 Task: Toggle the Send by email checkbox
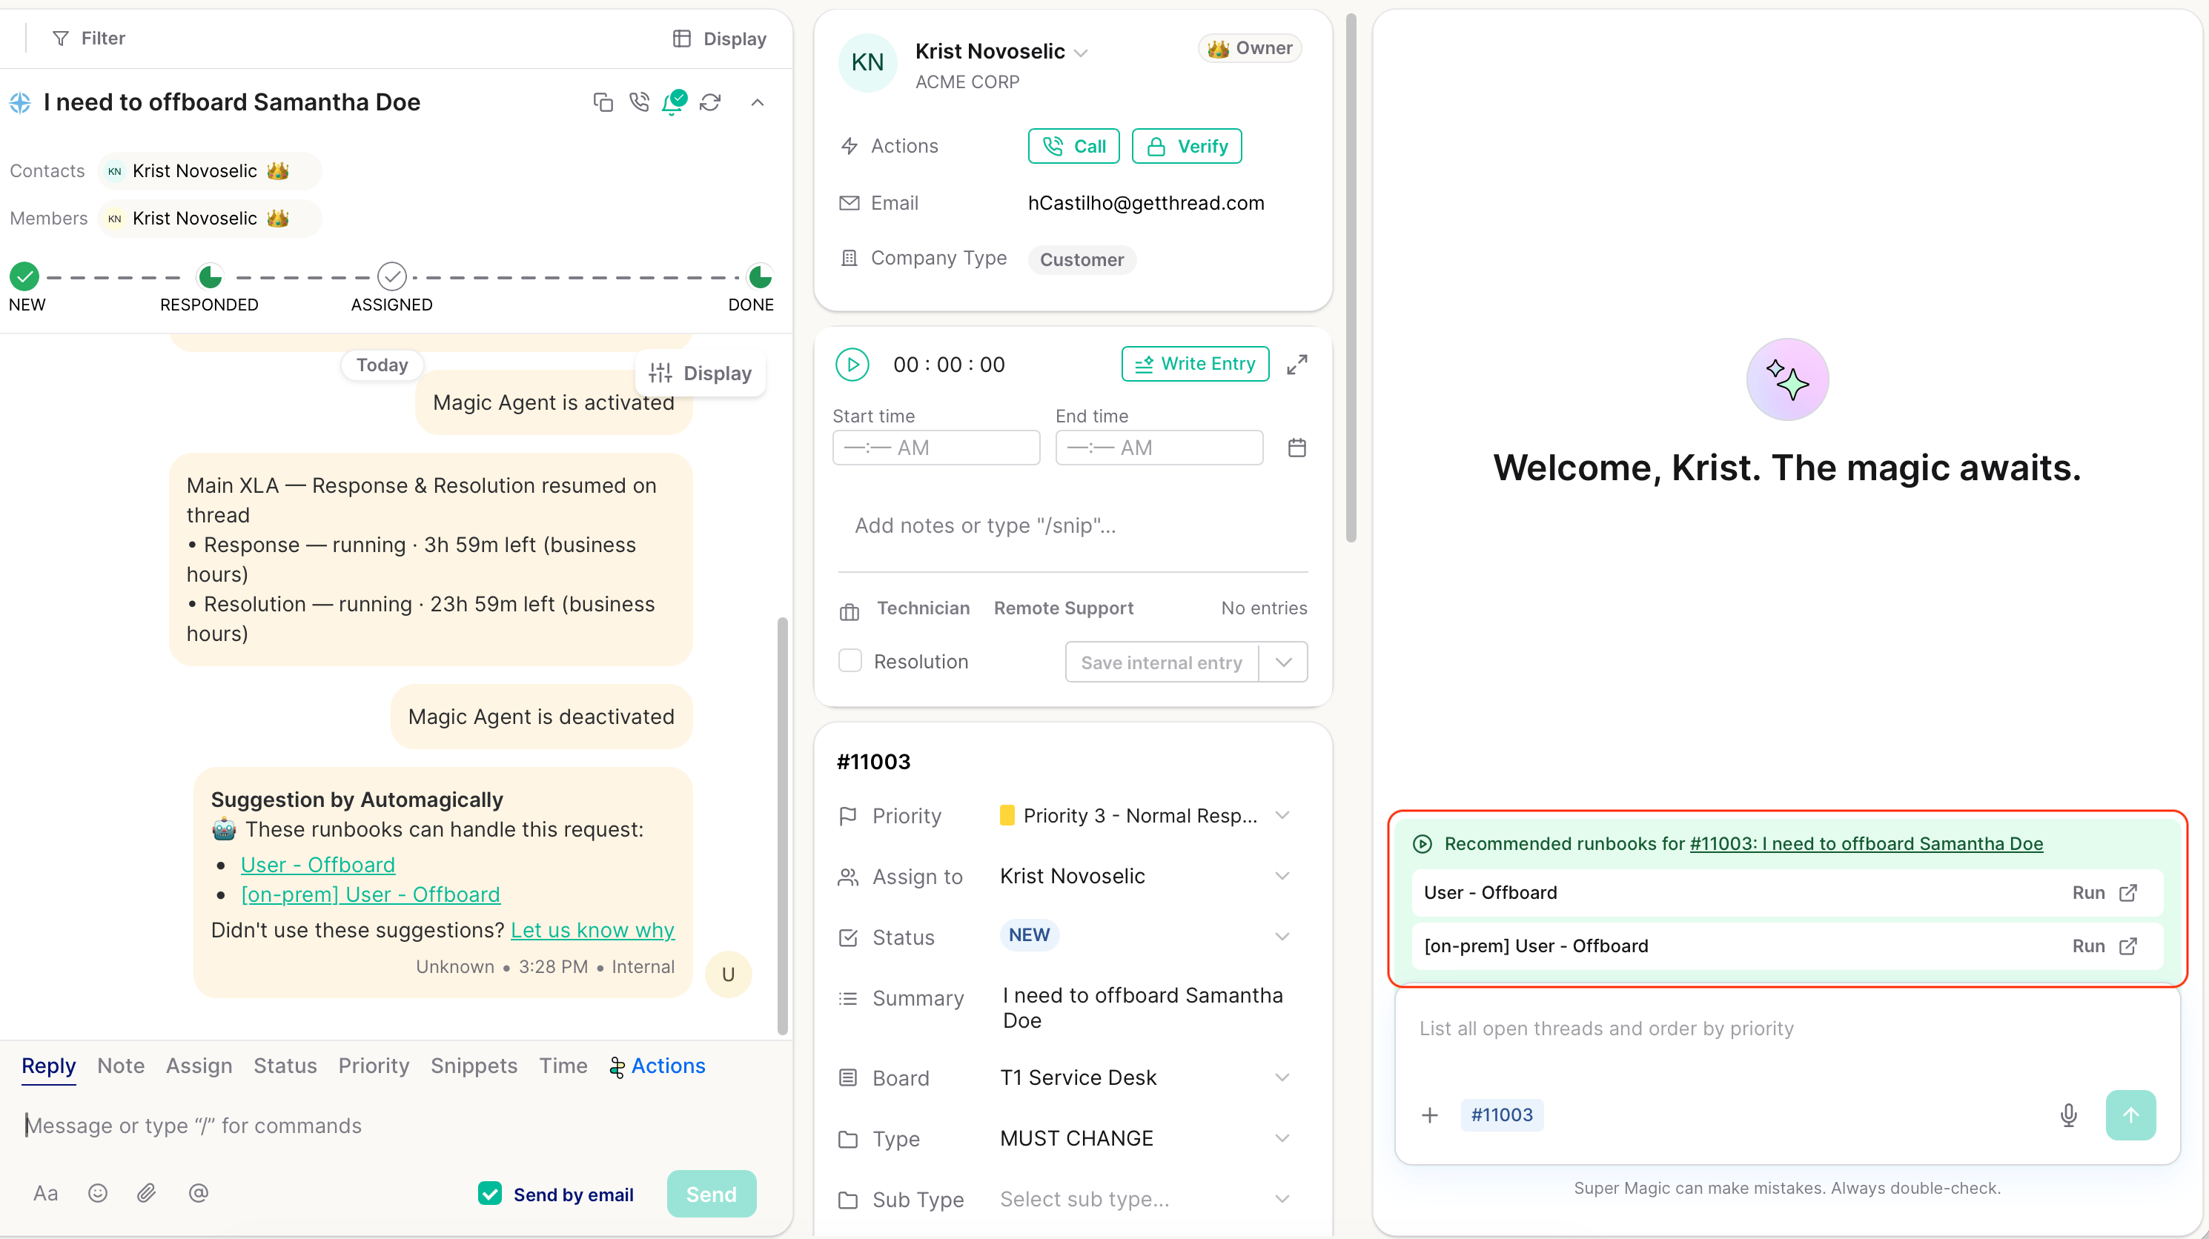pos(490,1194)
